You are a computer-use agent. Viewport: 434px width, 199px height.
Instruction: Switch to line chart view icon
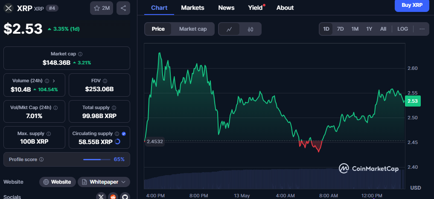point(229,29)
